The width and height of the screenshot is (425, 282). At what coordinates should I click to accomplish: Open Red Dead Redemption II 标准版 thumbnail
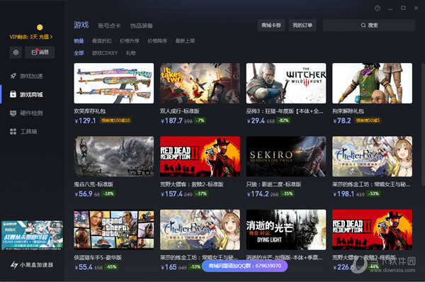coord(200,157)
